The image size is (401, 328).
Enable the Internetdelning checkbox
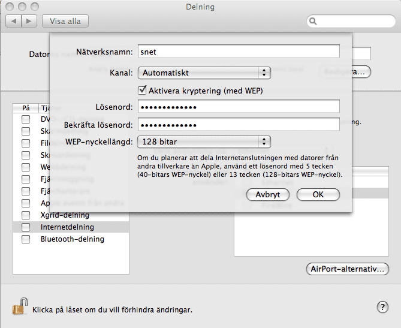pyautogui.click(x=26, y=227)
